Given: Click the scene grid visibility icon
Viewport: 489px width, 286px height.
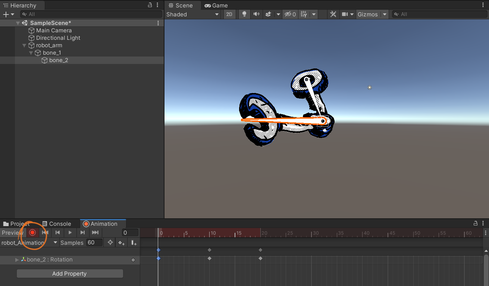Looking at the screenshot, I should point(304,14).
